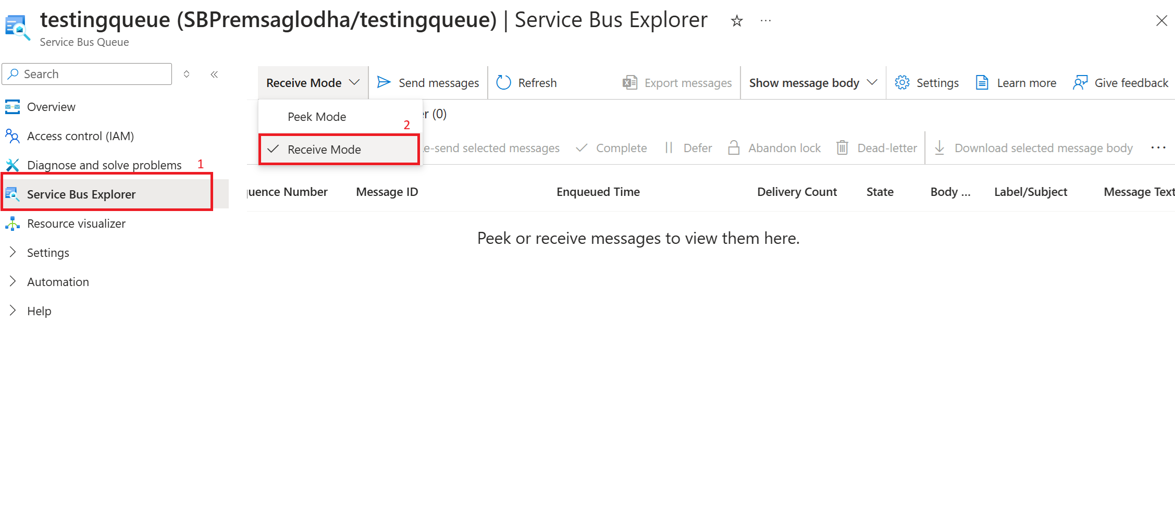Click the Export messages Excel icon
Image resolution: width=1175 pixels, height=520 pixels.
[x=630, y=82]
